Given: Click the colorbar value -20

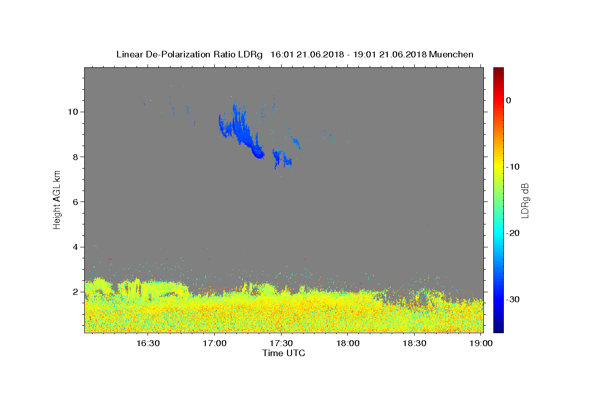Looking at the screenshot, I should tap(513, 233).
